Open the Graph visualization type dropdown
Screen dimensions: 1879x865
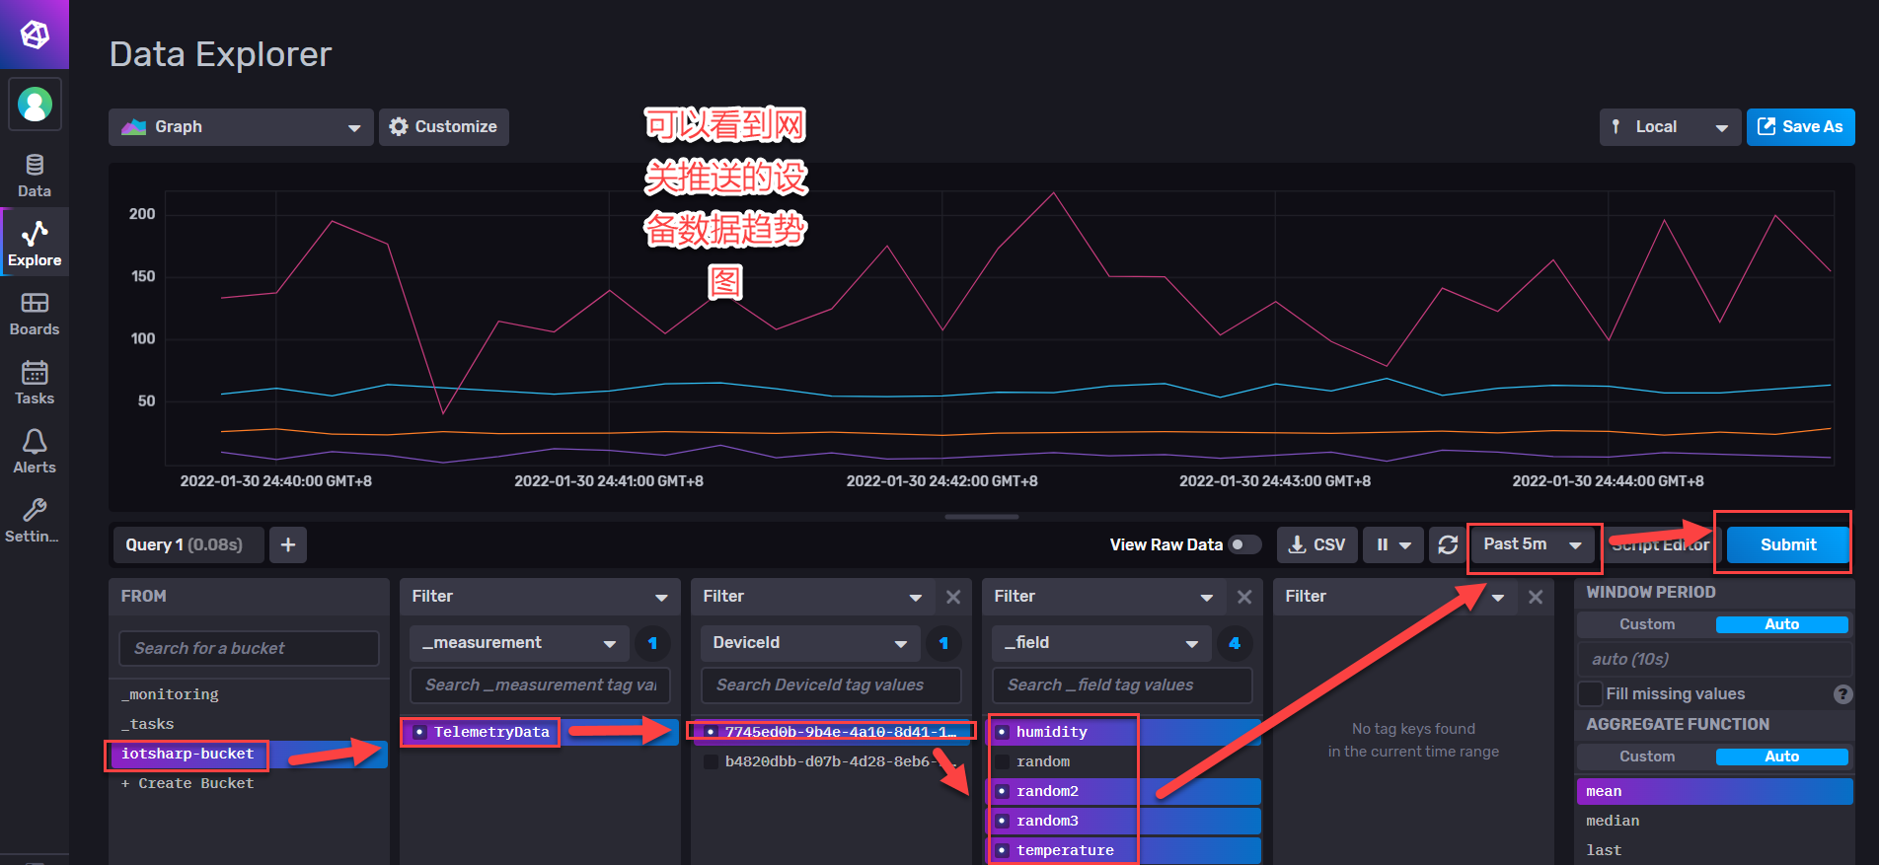click(x=241, y=127)
